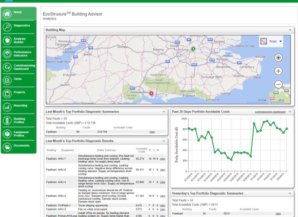The image size is (298, 217).
Task: Open Diagnostics from the sidebar
Action: coord(19,27)
